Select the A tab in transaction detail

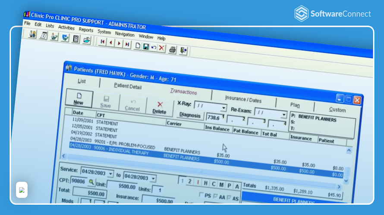pos(237,187)
